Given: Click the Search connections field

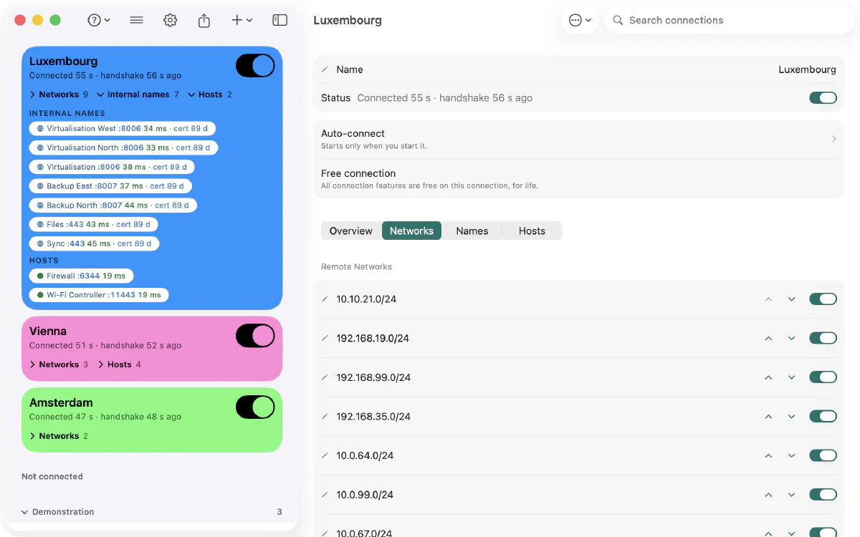Looking at the screenshot, I should [729, 20].
